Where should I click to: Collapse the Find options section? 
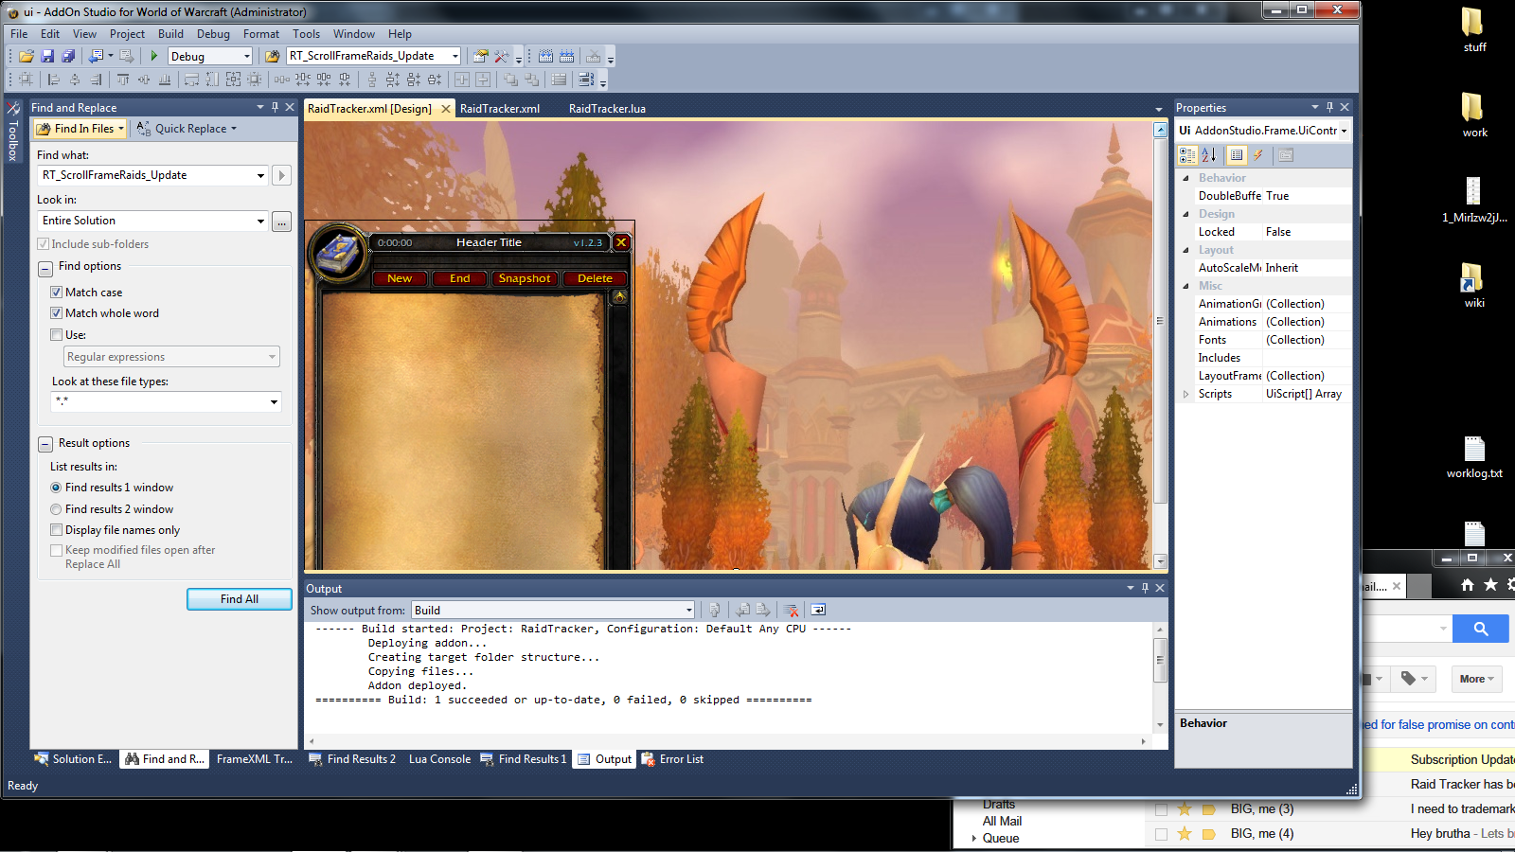45,268
